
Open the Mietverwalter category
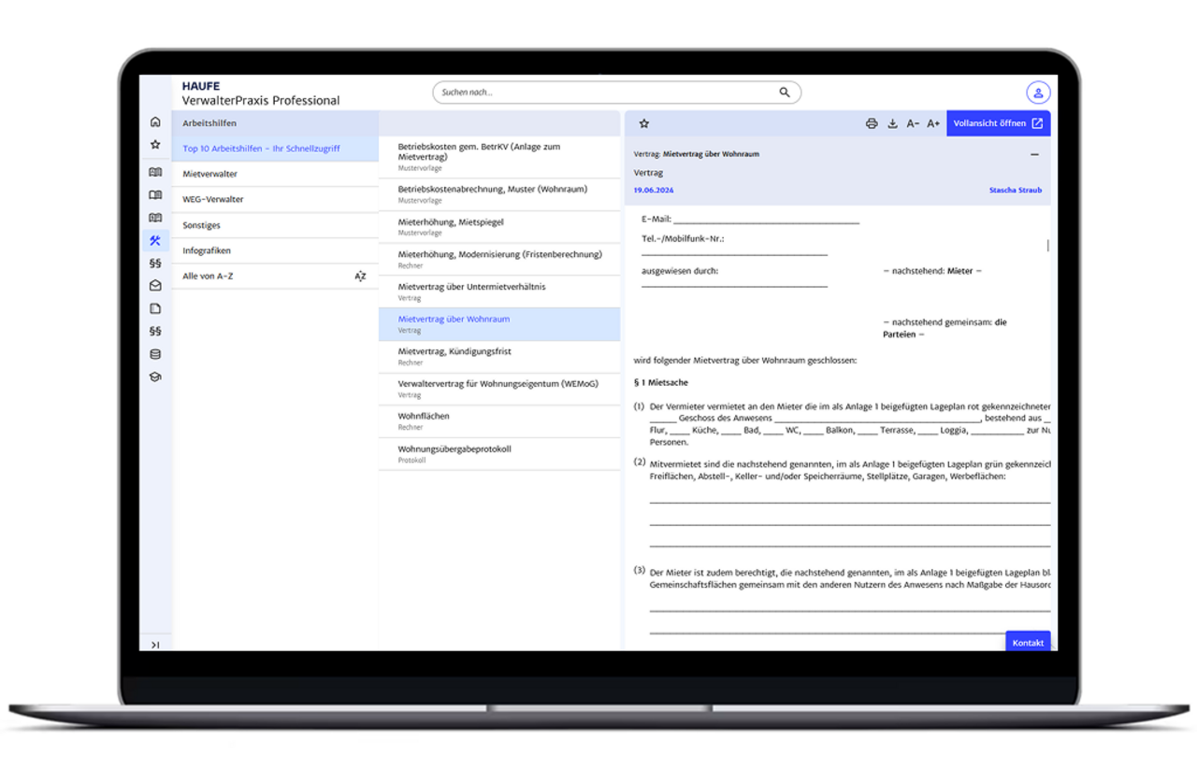[210, 174]
